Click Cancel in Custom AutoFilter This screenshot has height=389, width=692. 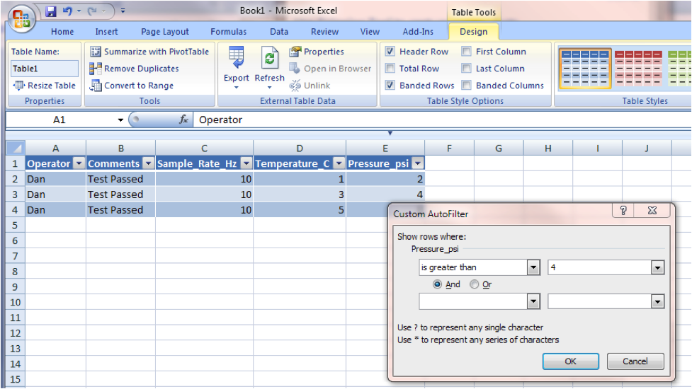(x=635, y=361)
